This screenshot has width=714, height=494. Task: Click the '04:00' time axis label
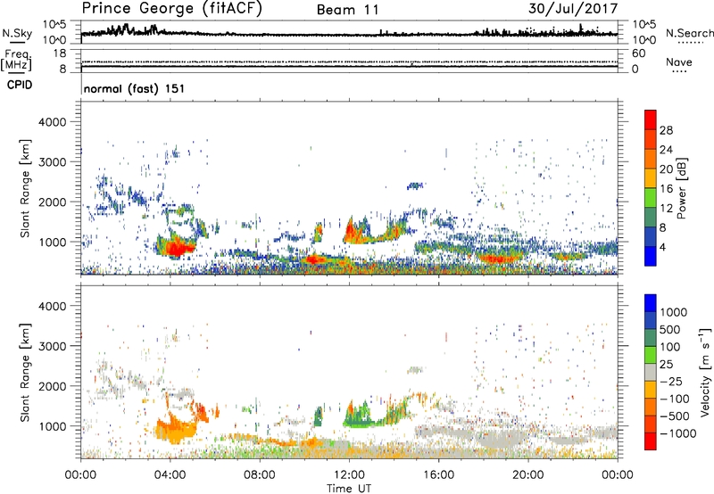(170, 475)
